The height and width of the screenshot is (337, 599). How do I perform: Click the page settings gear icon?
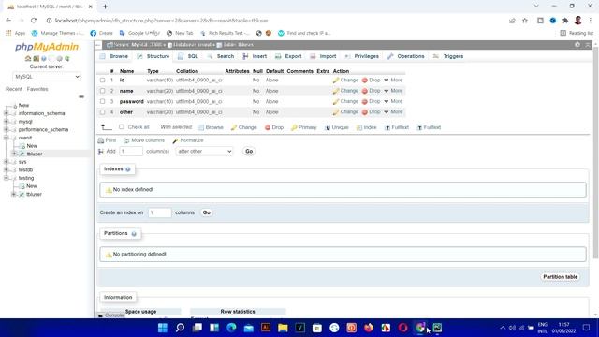click(x=577, y=45)
